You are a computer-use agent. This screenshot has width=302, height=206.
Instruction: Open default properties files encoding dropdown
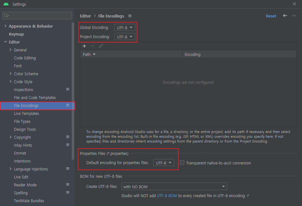(164, 163)
